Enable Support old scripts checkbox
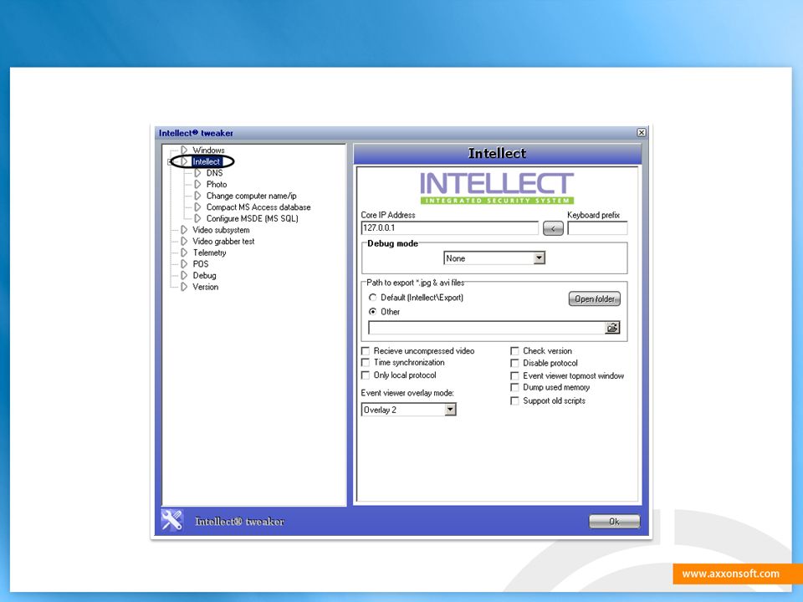The image size is (803, 602). pos(514,400)
